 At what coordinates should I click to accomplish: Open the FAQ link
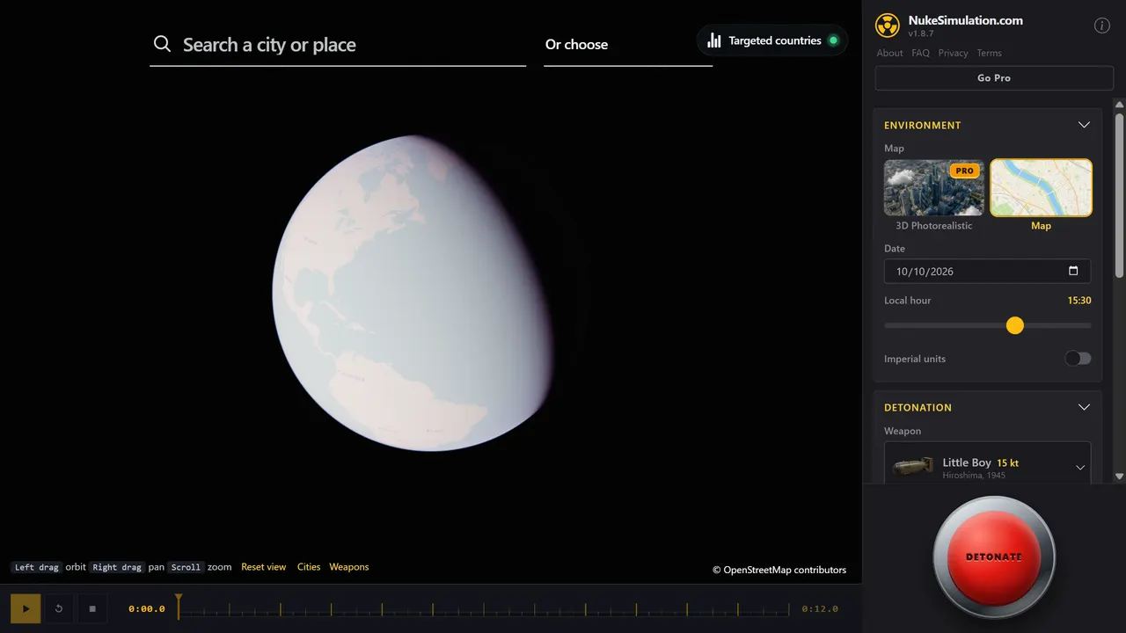point(920,53)
